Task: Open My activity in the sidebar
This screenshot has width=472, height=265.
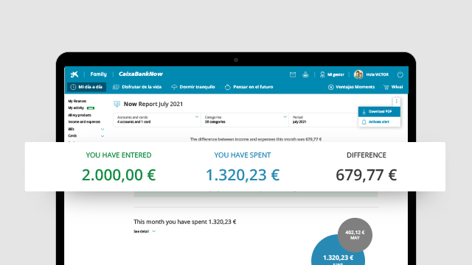Action: (x=76, y=108)
